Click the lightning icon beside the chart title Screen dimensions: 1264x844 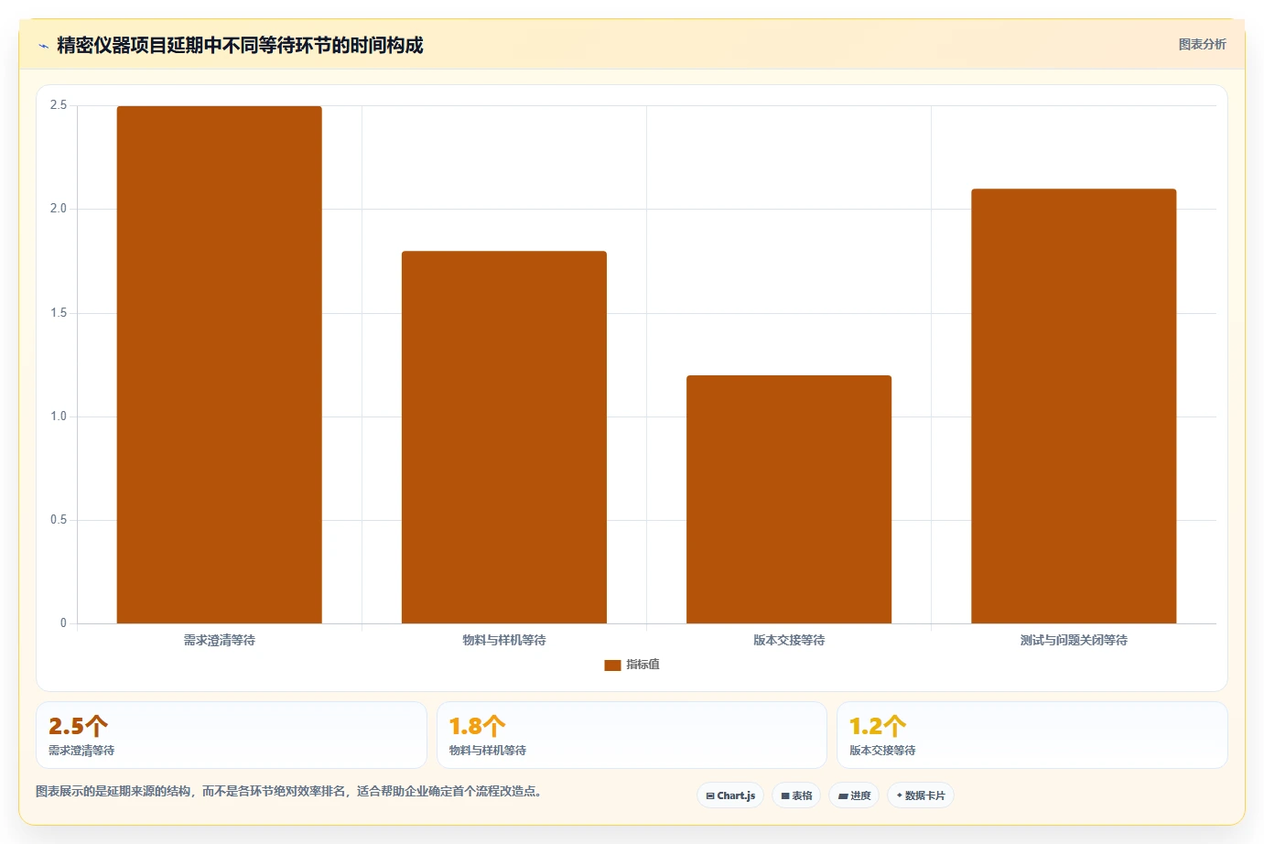tap(43, 46)
